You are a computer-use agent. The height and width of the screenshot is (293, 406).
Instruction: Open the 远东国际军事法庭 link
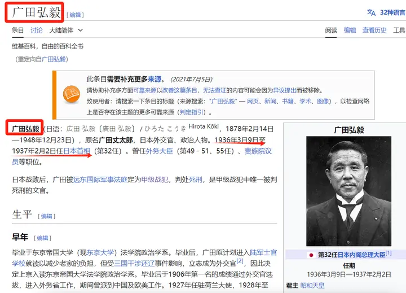tap(100, 180)
